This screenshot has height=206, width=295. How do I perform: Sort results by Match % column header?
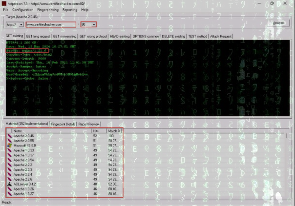point(115,131)
